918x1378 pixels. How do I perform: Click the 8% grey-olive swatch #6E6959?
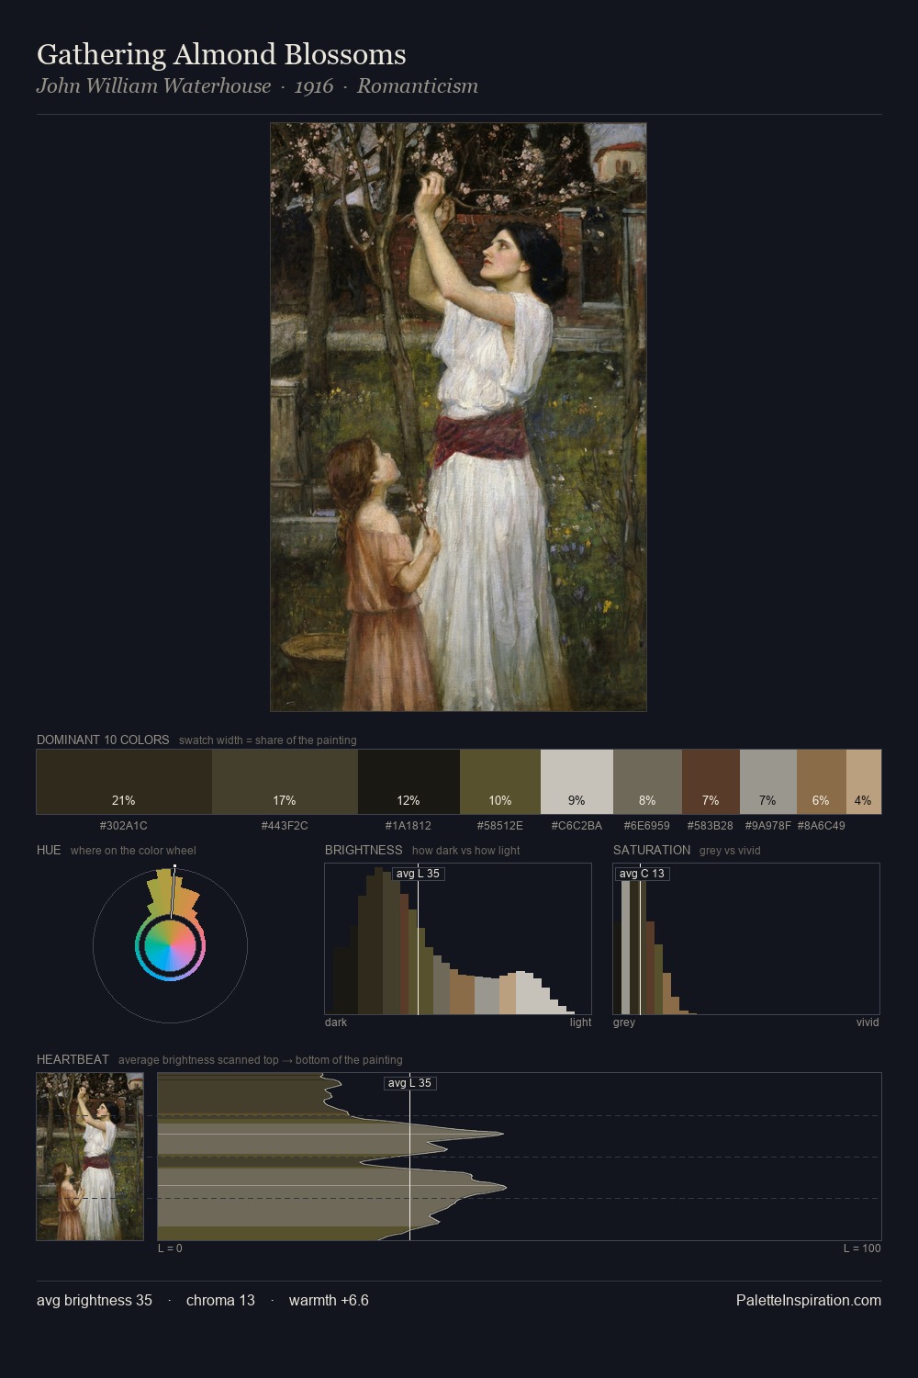point(647,782)
